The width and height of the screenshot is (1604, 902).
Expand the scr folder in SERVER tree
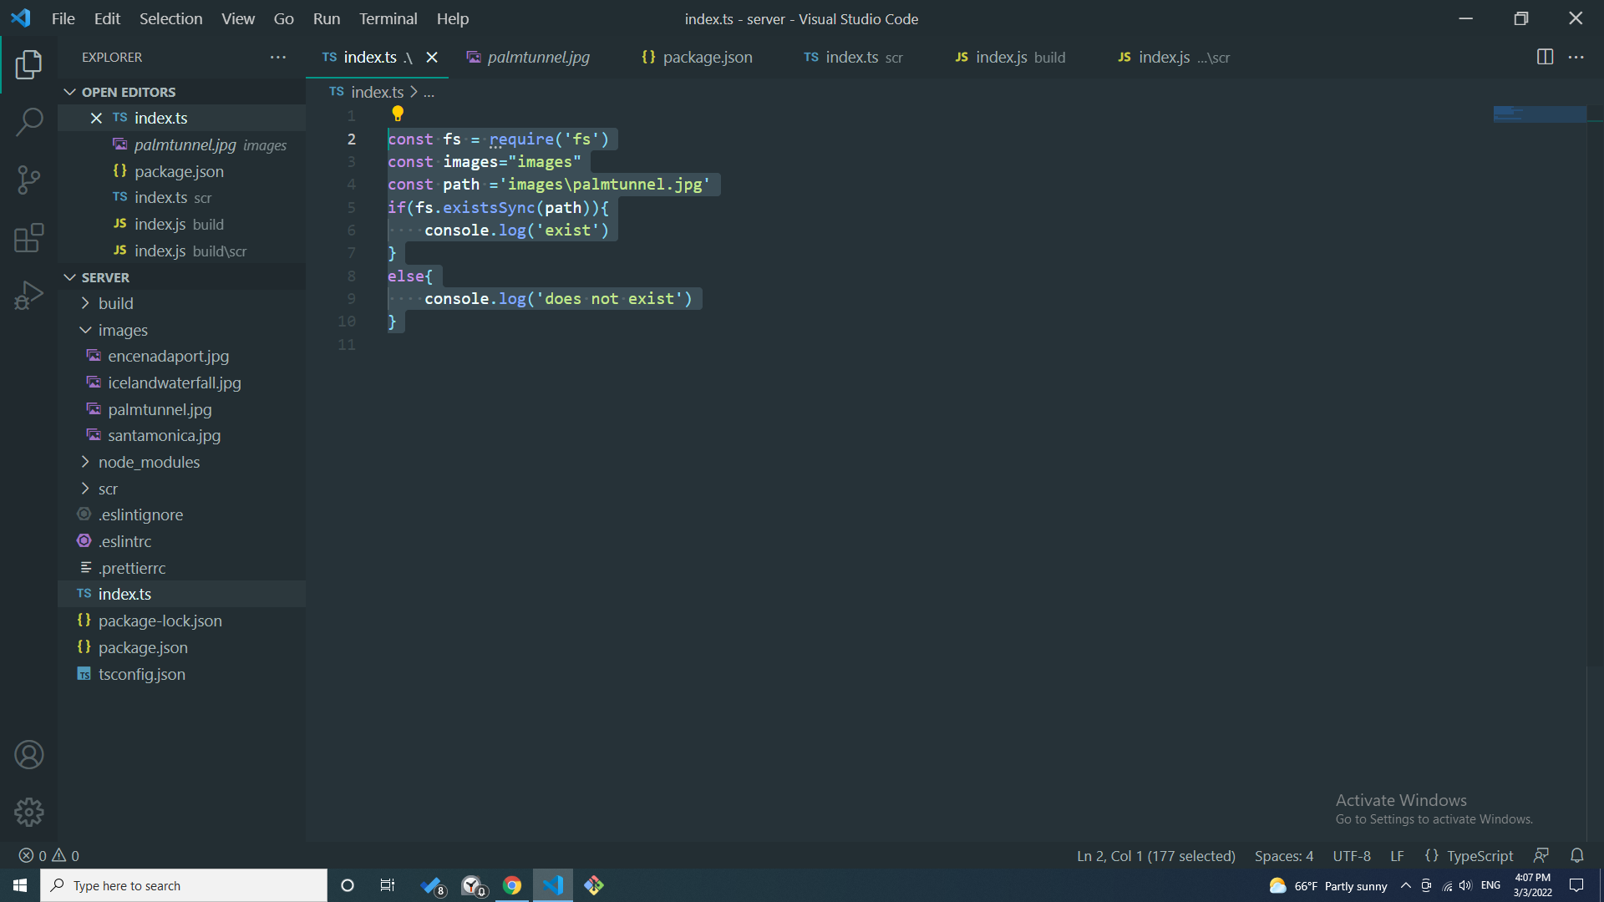pos(85,488)
